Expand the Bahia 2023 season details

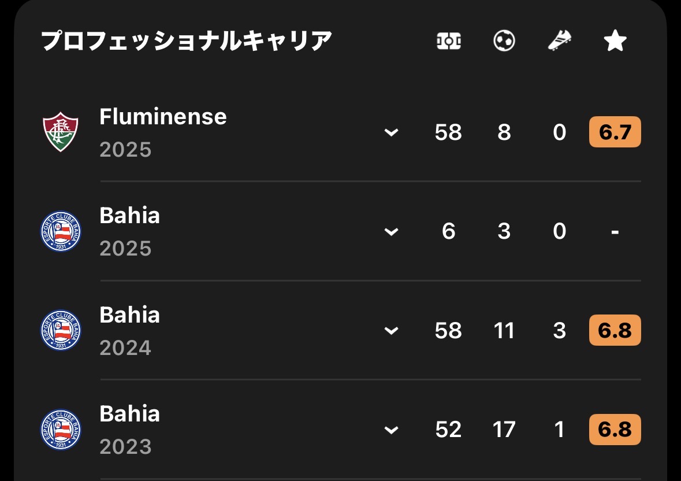point(392,430)
